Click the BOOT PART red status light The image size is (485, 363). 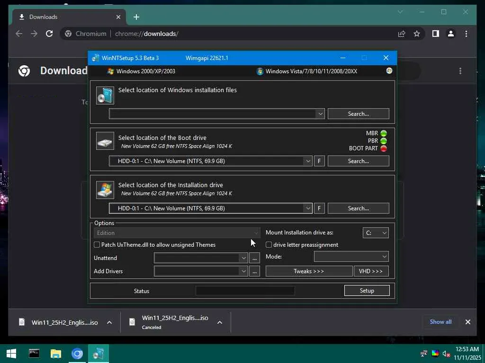pyautogui.click(x=384, y=148)
